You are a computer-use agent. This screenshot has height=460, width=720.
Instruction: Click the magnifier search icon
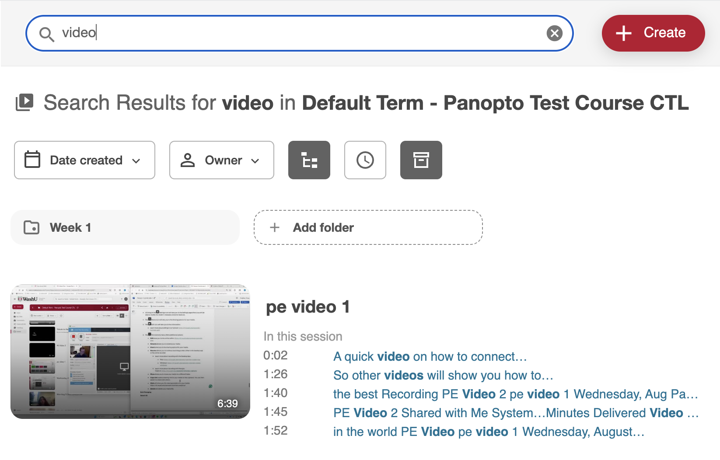pyautogui.click(x=46, y=34)
